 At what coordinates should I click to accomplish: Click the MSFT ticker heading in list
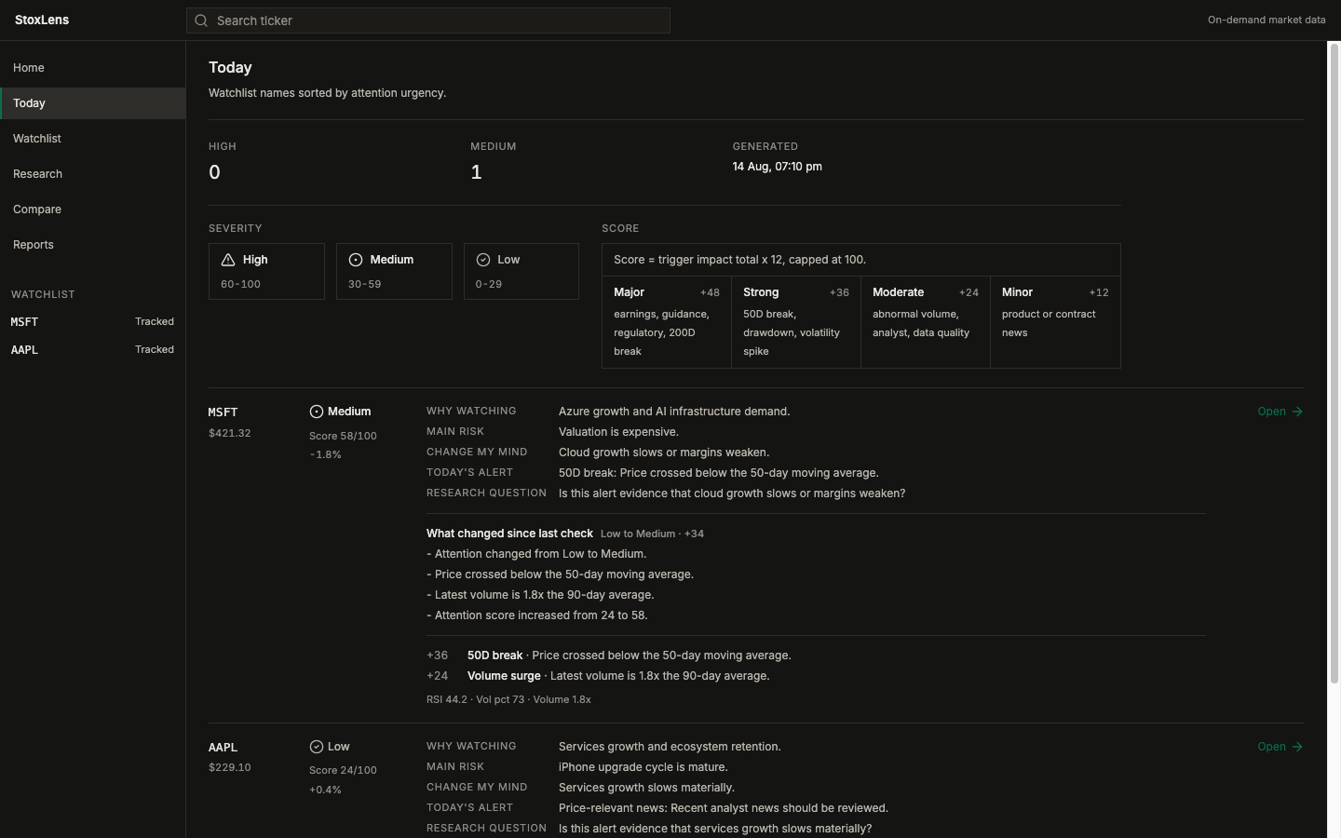pos(223,412)
